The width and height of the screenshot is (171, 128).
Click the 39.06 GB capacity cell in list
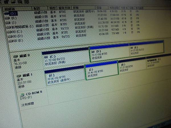(x=102, y=11)
